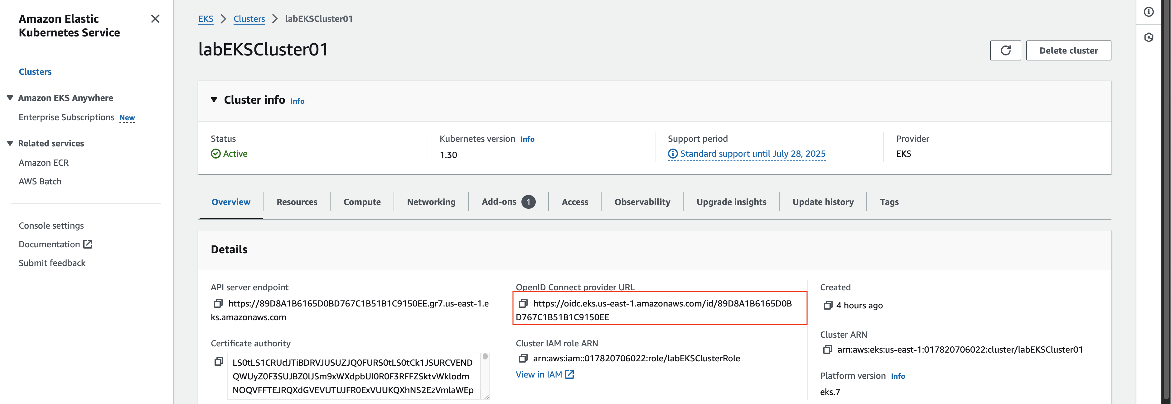This screenshot has width=1171, height=404.
Task: Click the New badge next to Enterprise Subscriptions
Action: click(127, 117)
